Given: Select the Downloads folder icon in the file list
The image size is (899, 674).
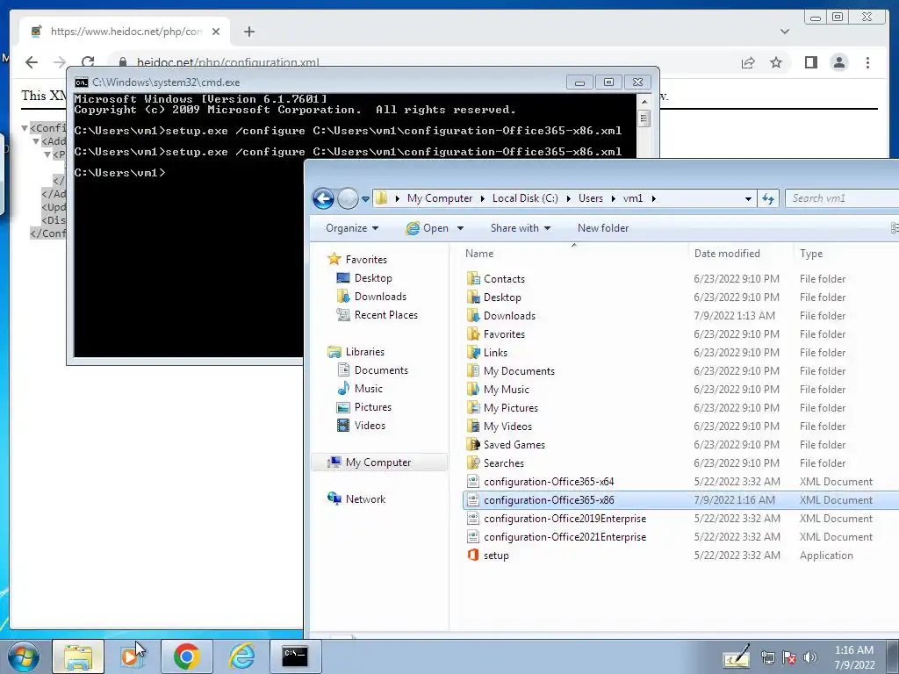Looking at the screenshot, I should click(473, 315).
